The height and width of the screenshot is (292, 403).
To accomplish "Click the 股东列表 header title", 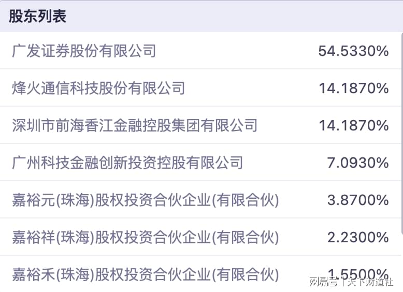I will coord(38,16).
